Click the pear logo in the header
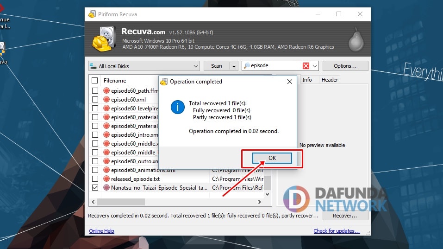The width and height of the screenshot is (443, 249). (356, 38)
